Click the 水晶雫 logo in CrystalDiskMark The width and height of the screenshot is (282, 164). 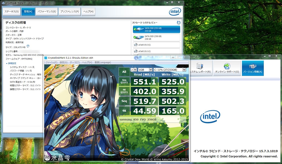point(57,158)
